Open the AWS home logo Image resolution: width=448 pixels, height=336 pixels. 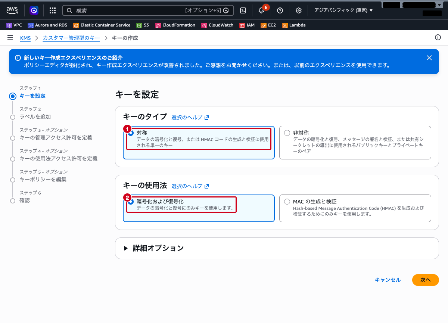(x=12, y=10)
